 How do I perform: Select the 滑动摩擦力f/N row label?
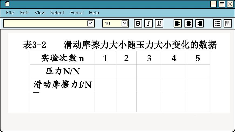[x=62, y=84]
